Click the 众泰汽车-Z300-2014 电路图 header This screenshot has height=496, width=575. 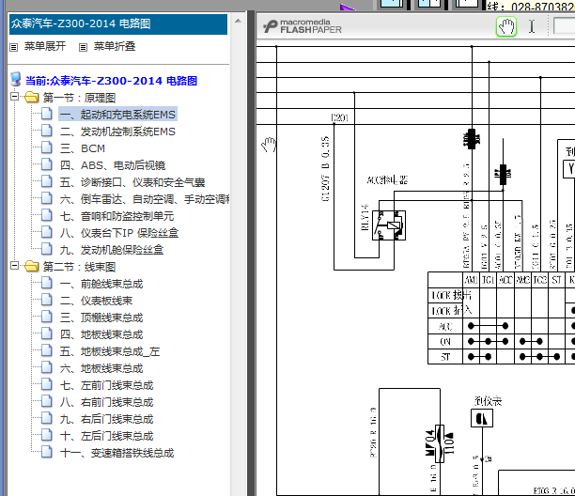coord(118,24)
